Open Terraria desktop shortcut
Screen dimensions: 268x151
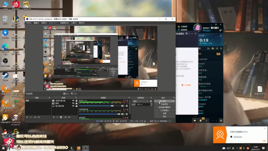click(x=16, y=104)
